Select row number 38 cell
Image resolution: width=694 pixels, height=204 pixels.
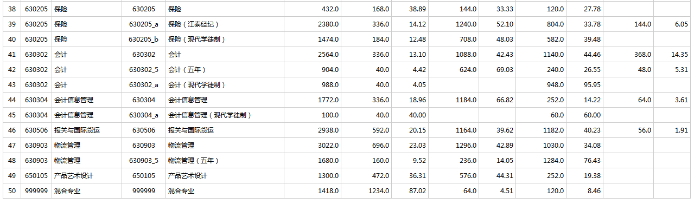[x=11, y=9]
